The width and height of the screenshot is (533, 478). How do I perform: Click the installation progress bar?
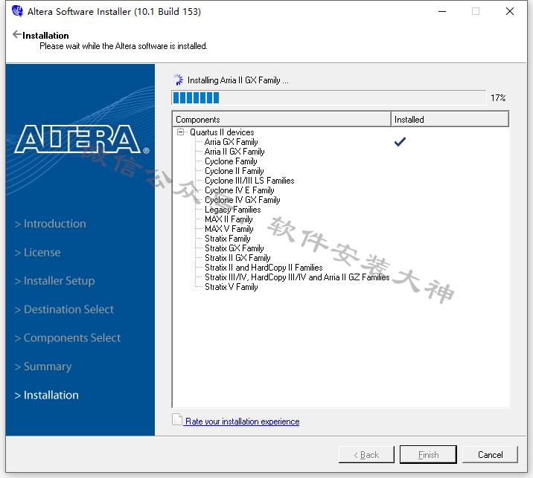click(x=329, y=98)
